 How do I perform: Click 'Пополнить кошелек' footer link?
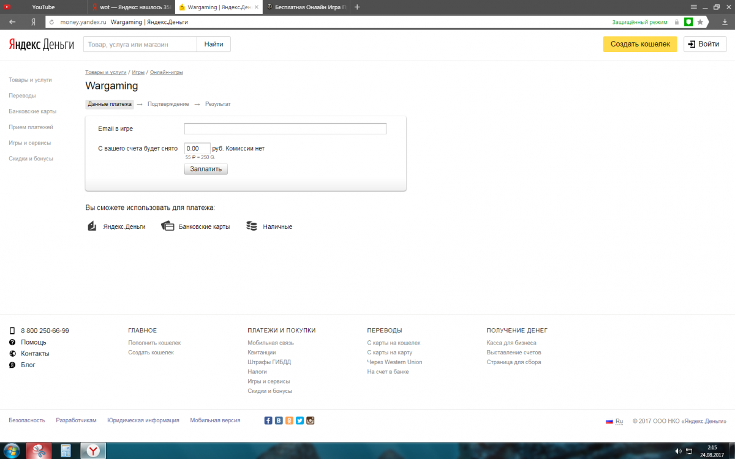[x=154, y=343]
